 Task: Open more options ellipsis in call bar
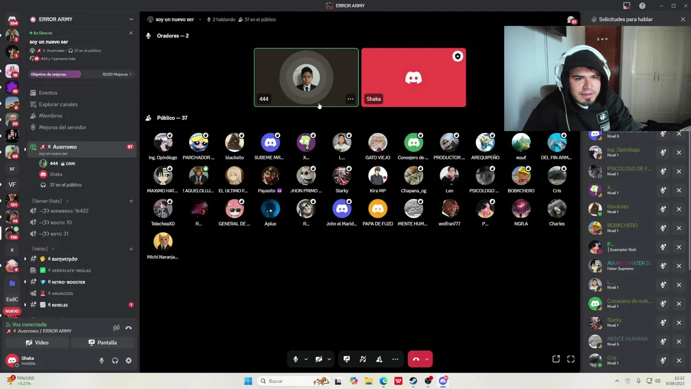[x=395, y=359]
